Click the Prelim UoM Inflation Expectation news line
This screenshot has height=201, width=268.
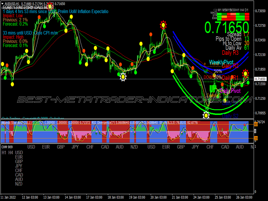(x=56, y=11)
